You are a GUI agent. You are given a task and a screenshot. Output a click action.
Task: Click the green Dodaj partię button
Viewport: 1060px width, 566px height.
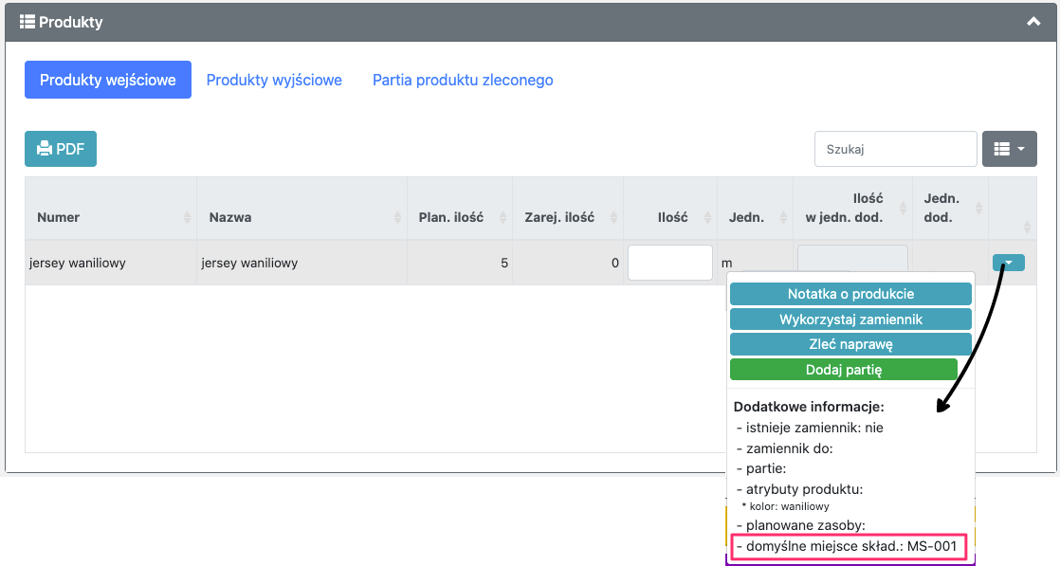[x=844, y=370]
